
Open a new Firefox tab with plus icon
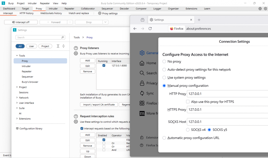(199, 20)
